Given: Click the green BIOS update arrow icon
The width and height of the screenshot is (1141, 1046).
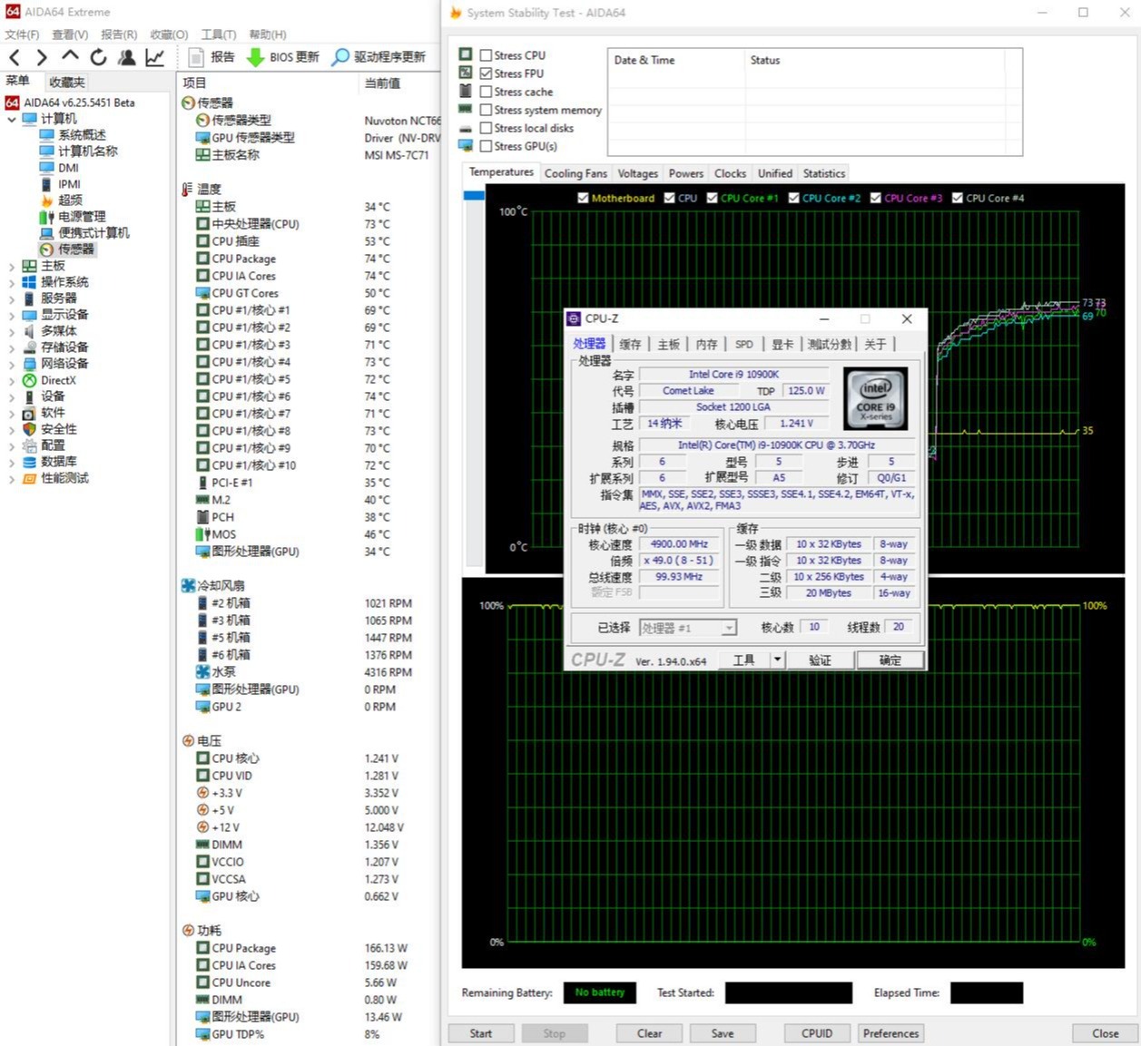Looking at the screenshot, I should 255,57.
